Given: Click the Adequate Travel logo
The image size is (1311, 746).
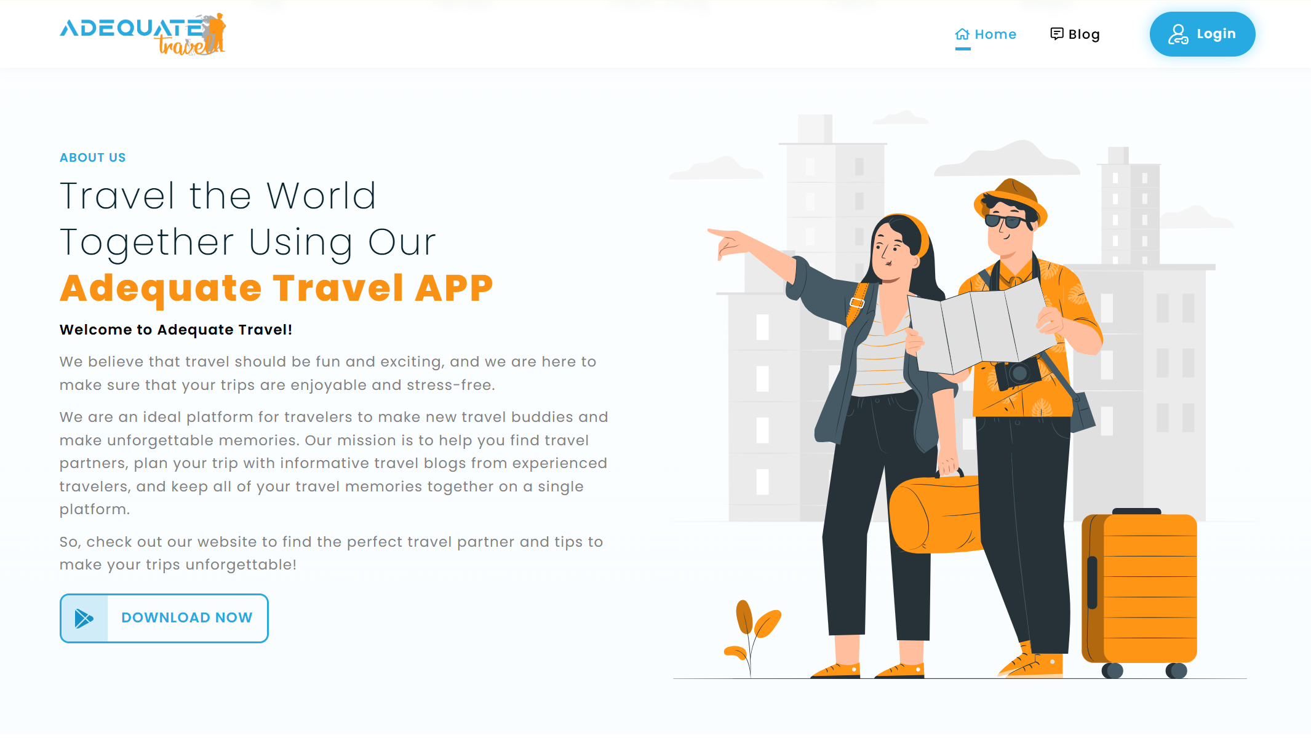Looking at the screenshot, I should (143, 34).
